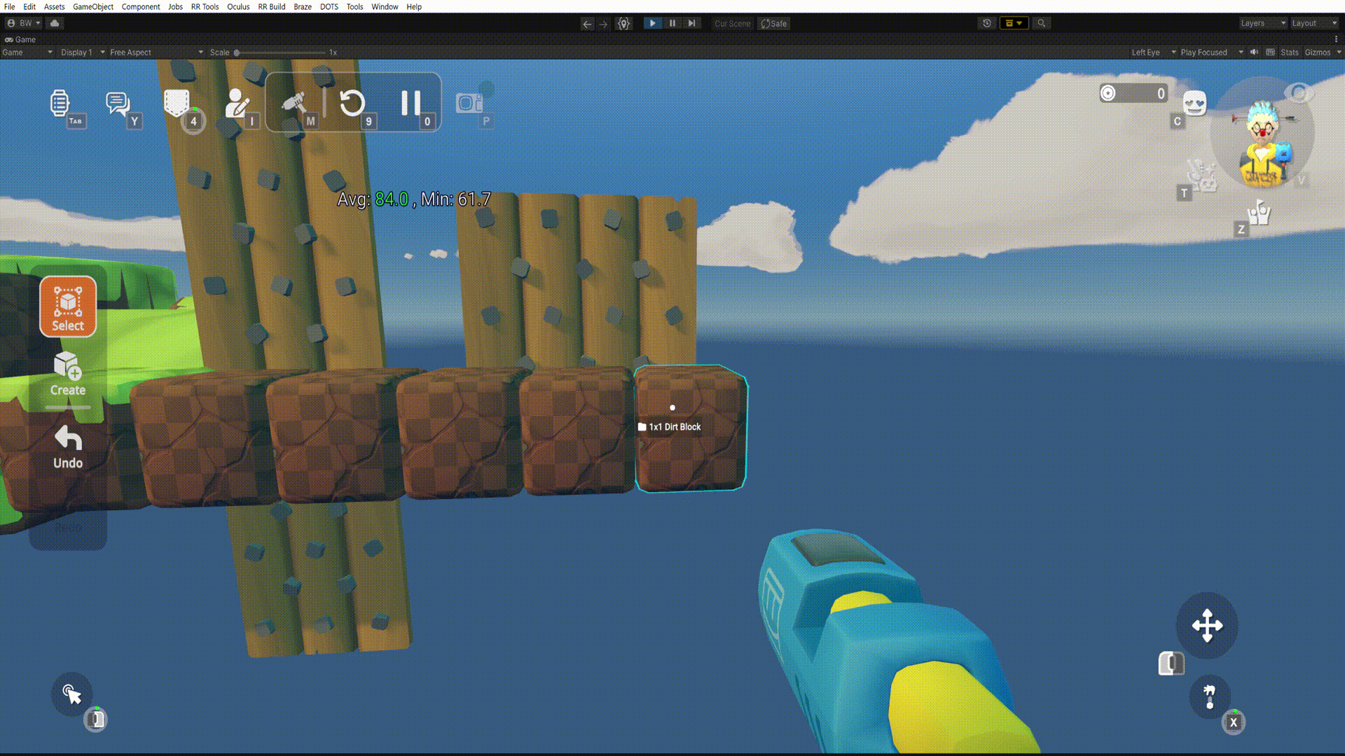Toggle the Safe reload button
The height and width of the screenshot is (756, 1345).
pyautogui.click(x=773, y=24)
